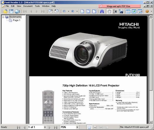Image resolution: width=154 pixels, height=130 pixels.
Task: Click the 'File: Hitachi PJTX100 specs.pdf' status text
Action: (x=134, y=127)
